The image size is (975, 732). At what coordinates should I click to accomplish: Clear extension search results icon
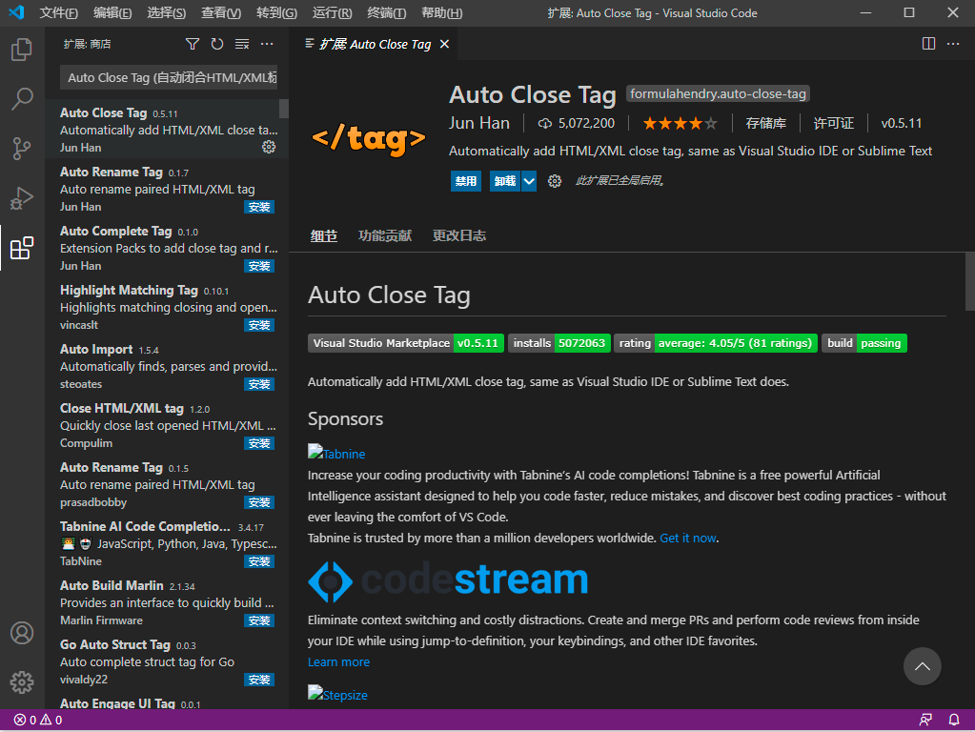(242, 44)
